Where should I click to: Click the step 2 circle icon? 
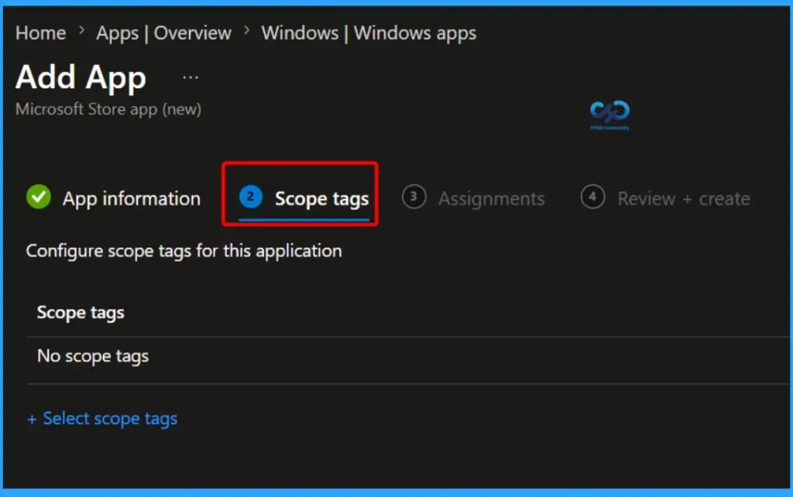[x=250, y=197]
